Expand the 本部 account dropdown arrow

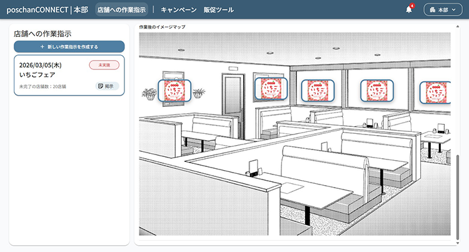click(x=454, y=10)
